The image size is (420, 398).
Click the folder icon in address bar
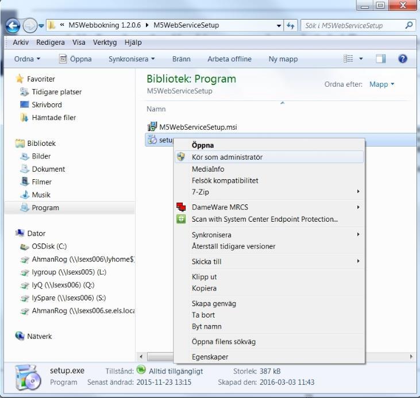click(x=52, y=25)
